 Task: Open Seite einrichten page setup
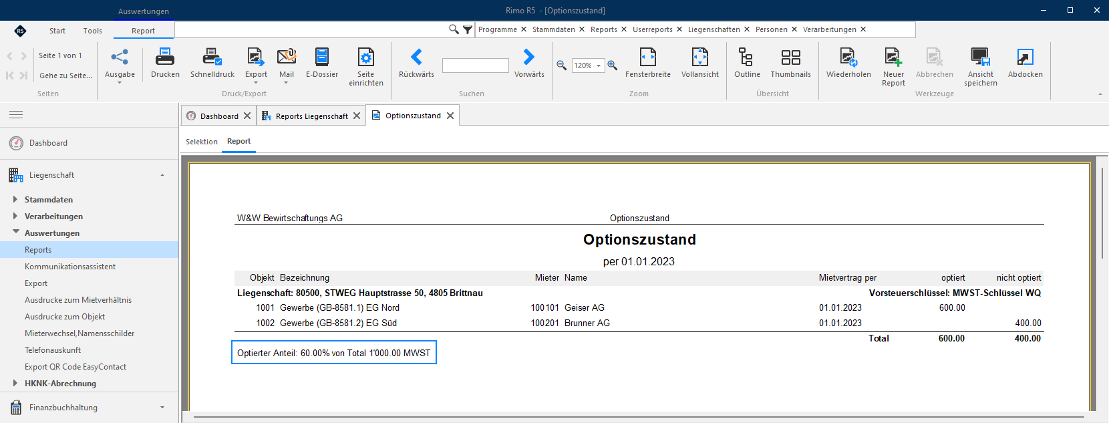point(366,67)
